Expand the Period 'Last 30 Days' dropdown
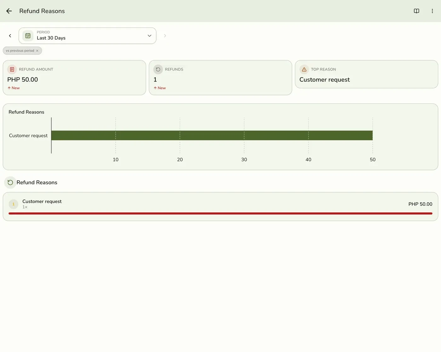The width and height of the screenshot is (441, 352). pos(88,36)
